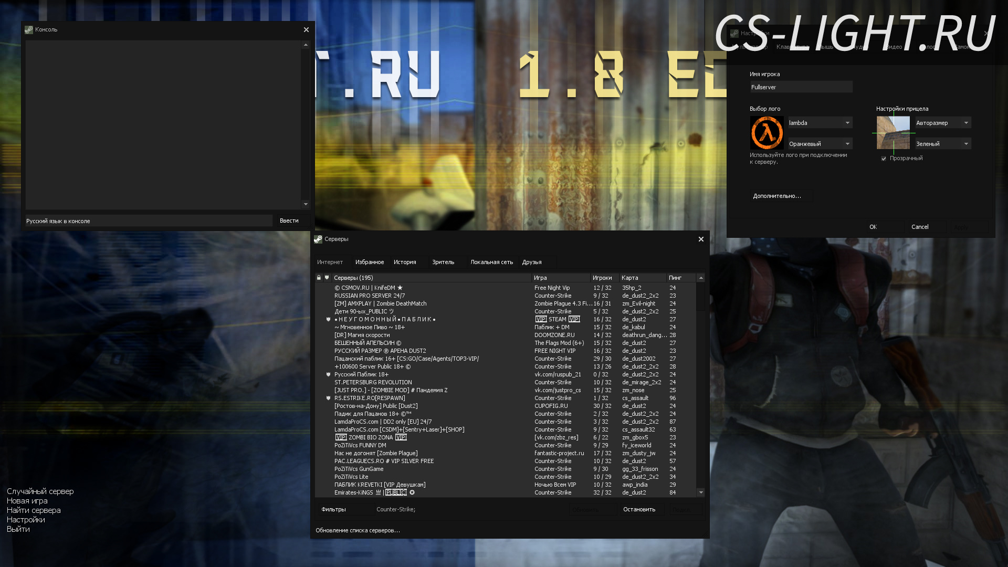Select server PoZiTiVcs FUNNY DM

506,445
